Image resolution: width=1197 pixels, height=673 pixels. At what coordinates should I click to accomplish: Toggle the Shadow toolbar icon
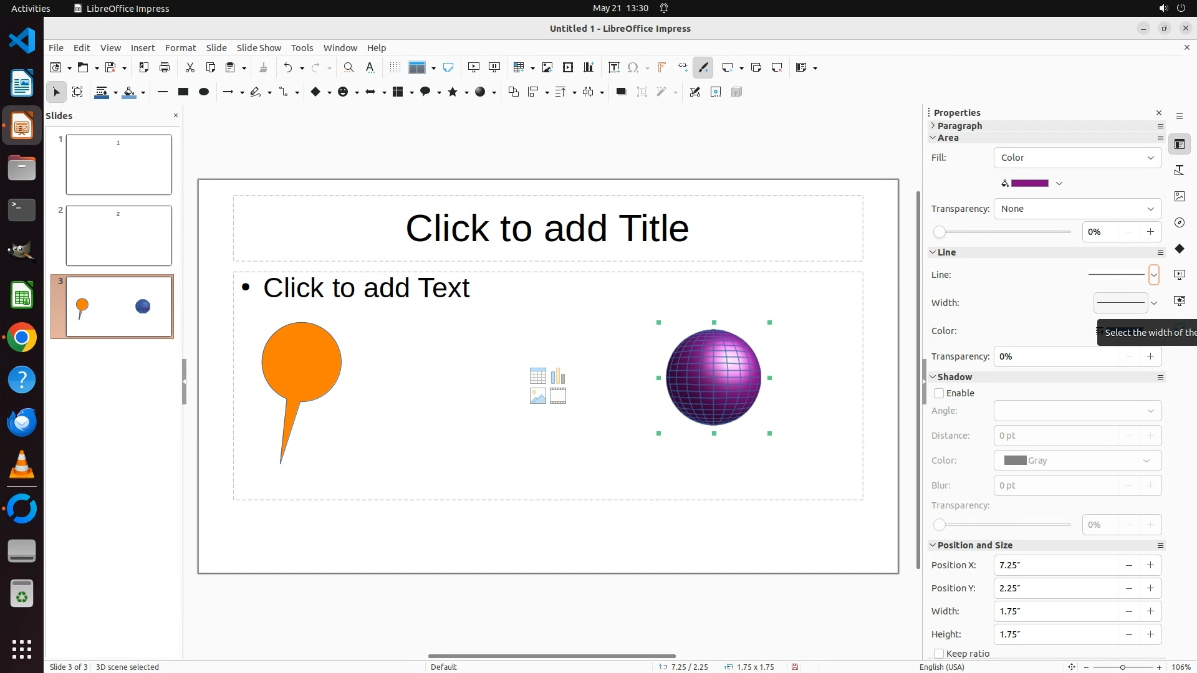point(620,92)
